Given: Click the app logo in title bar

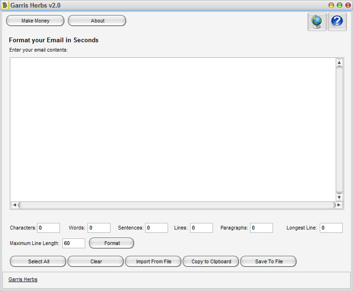Looking at the screenshot, I should point(5,6).
